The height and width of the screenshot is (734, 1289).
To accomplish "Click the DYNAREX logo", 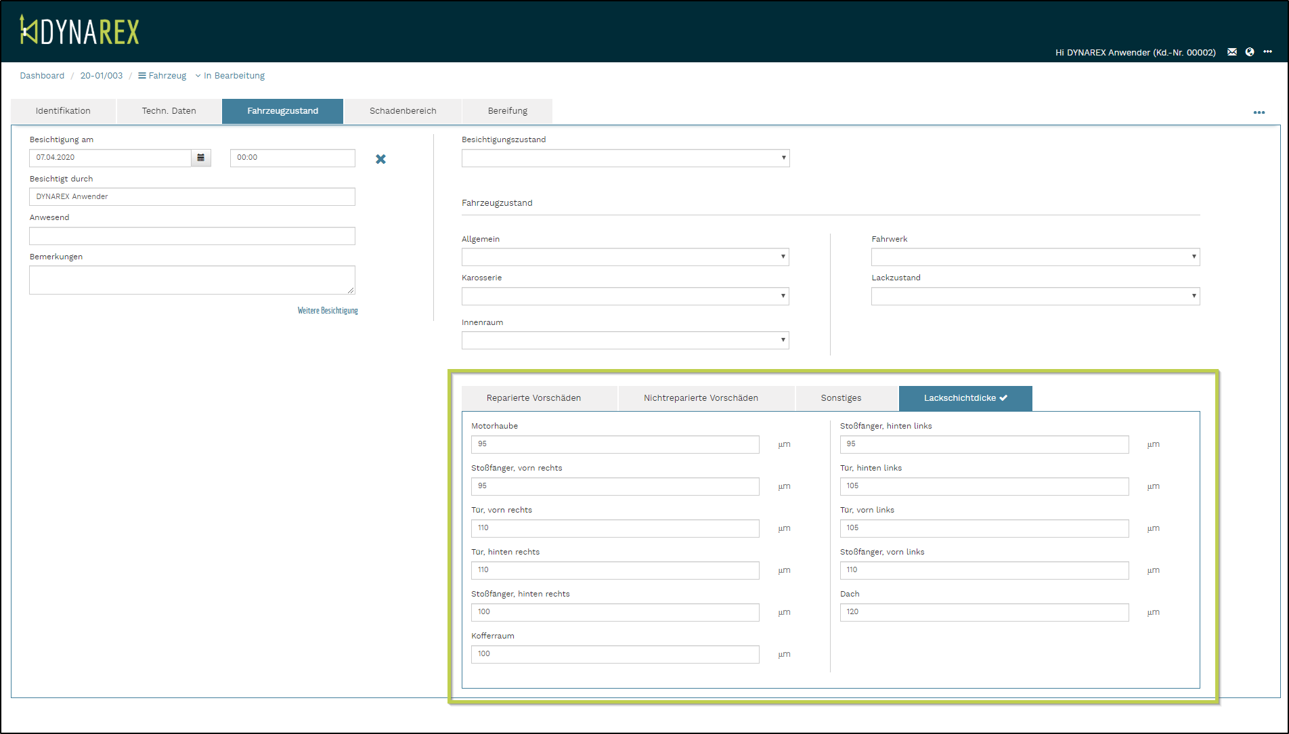I will [79, 31].
